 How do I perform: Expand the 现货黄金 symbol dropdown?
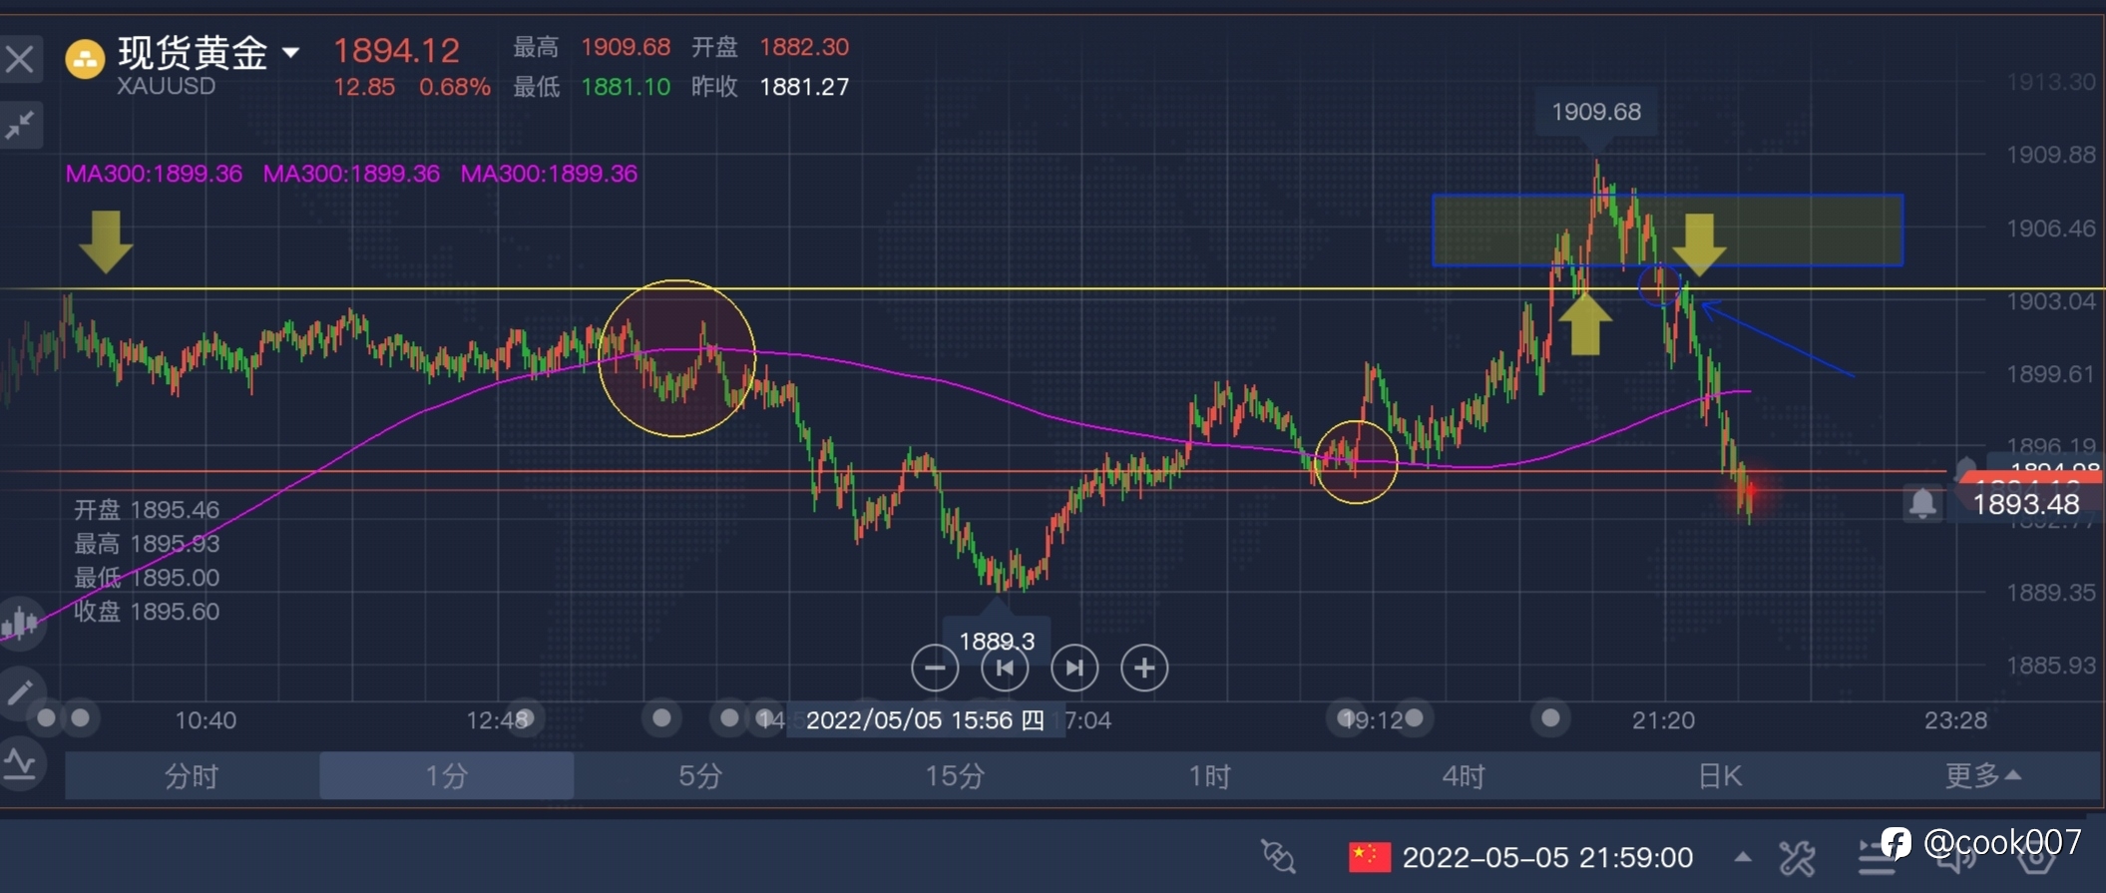click(290, 52)
